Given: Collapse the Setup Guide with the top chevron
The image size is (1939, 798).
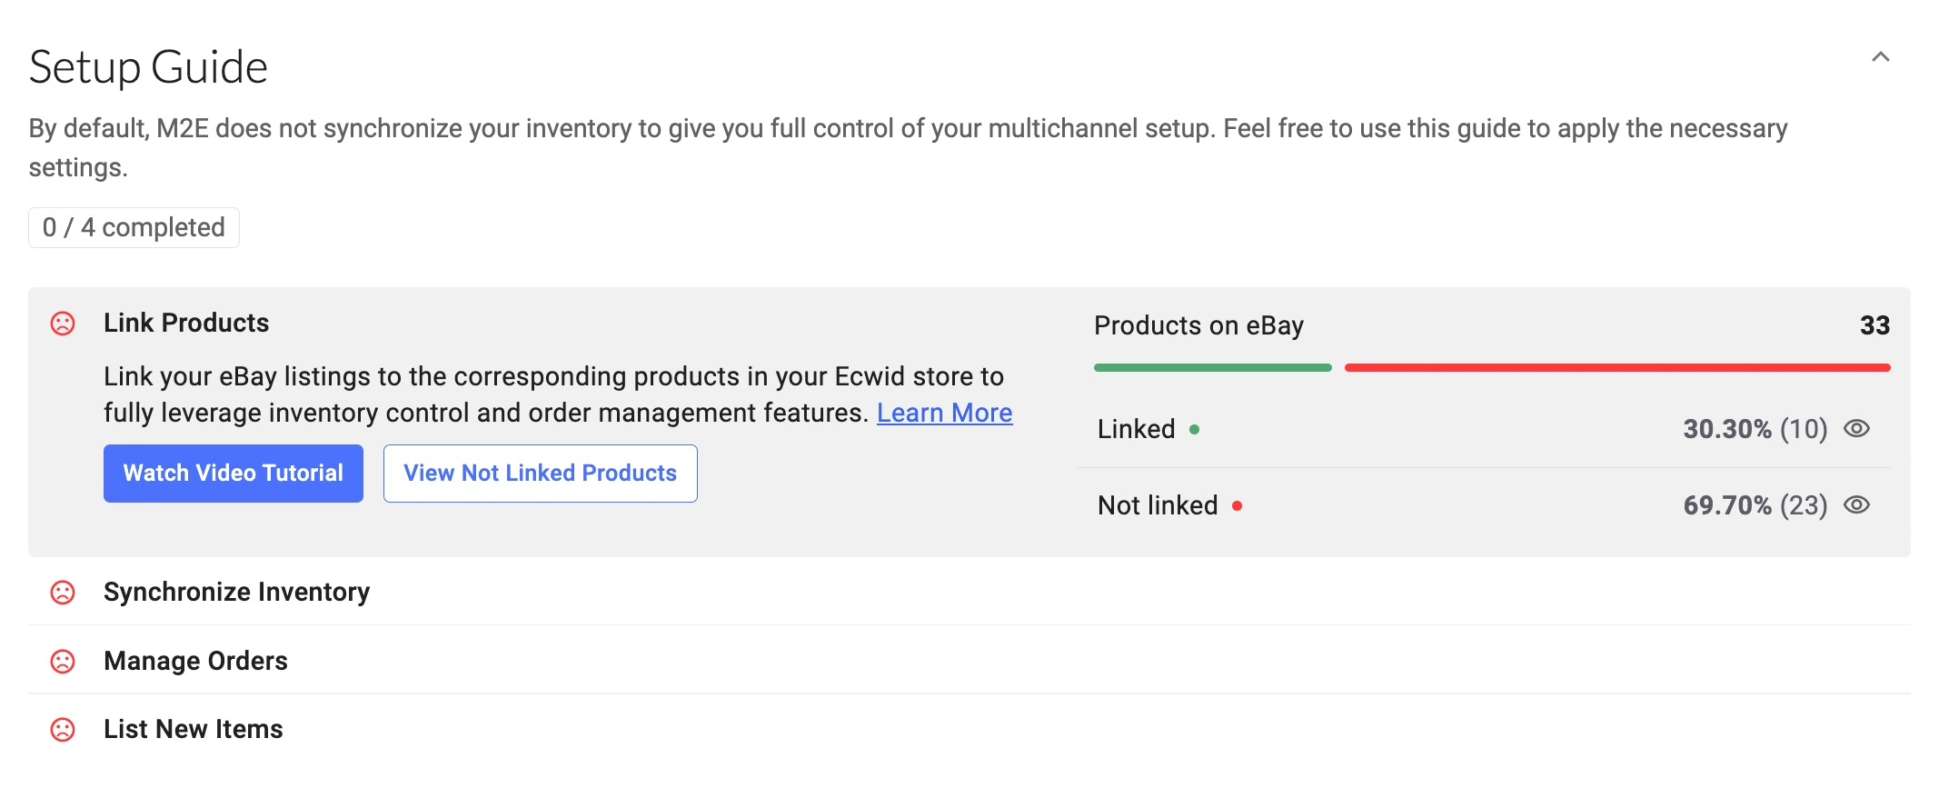Looking at the screenshot, I should point(1879,56).
